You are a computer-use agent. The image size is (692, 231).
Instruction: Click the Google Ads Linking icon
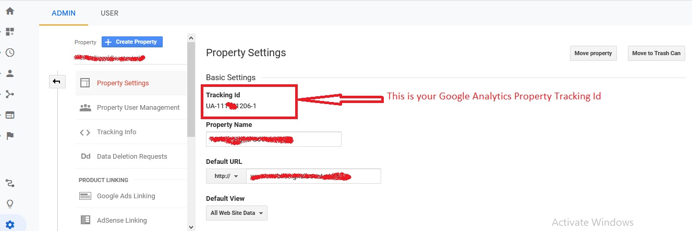pos(85,196)
